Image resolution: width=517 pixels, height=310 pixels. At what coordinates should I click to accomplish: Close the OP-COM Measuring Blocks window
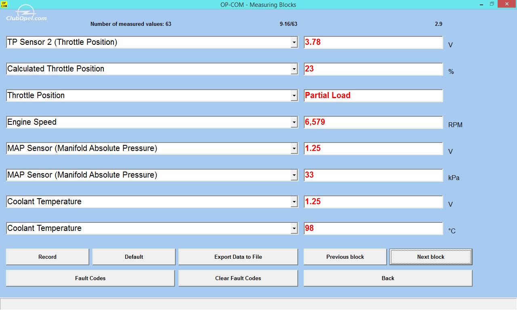tap(507, 4)
